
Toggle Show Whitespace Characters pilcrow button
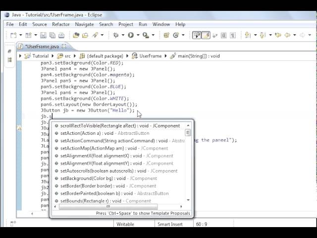(x=233, y=35)
